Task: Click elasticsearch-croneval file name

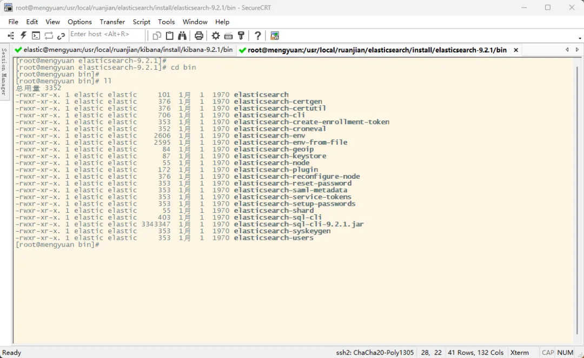Action: coord(280,129)
